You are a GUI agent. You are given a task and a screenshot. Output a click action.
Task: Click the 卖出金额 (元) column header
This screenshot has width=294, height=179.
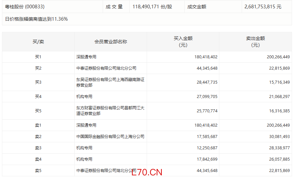tap(255, 42)
